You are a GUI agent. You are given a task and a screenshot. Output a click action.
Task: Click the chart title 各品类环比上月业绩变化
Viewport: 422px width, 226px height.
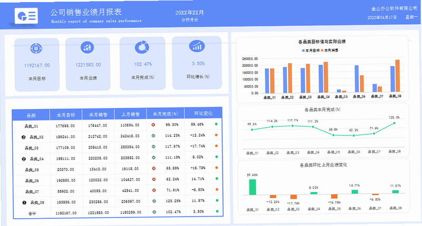point(323,165)
